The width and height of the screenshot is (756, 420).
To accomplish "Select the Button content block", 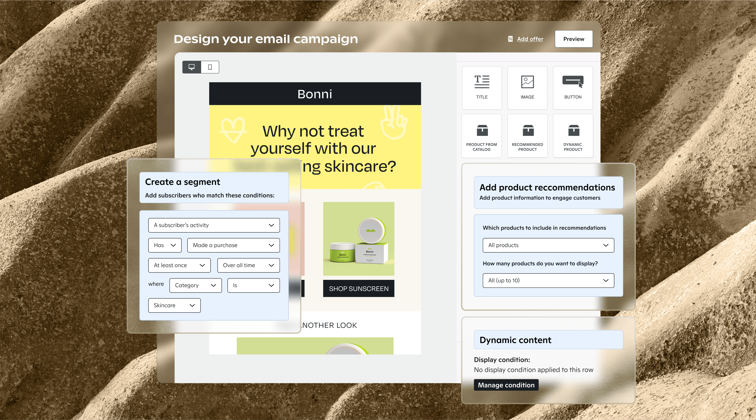I will click(573, 87).
